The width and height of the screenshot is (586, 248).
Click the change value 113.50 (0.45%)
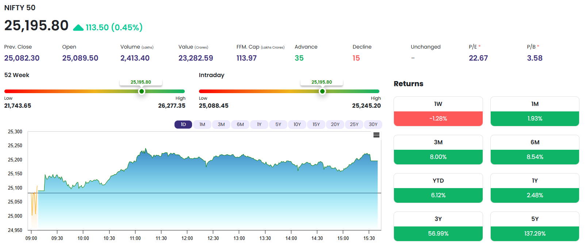[x=114, y=27]
